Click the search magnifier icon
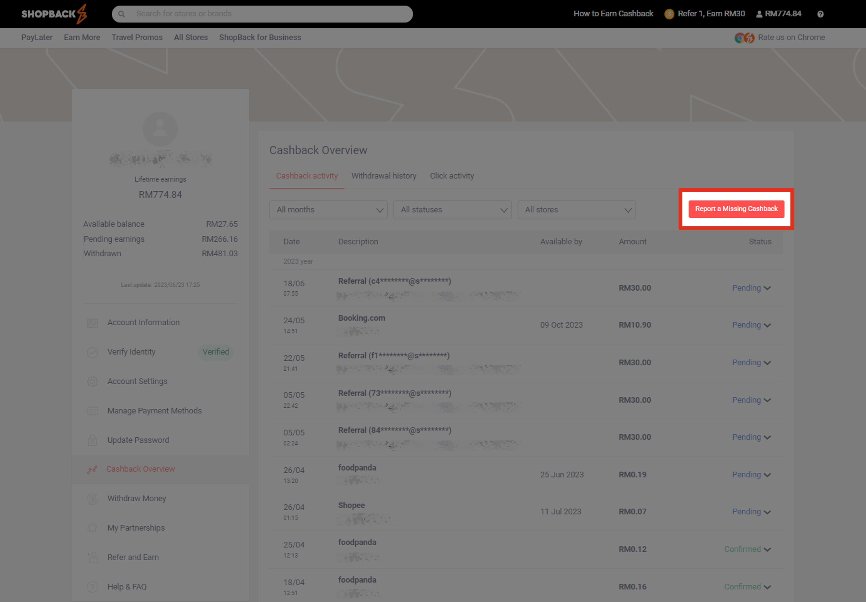866x602 pixels. (122, 14)
